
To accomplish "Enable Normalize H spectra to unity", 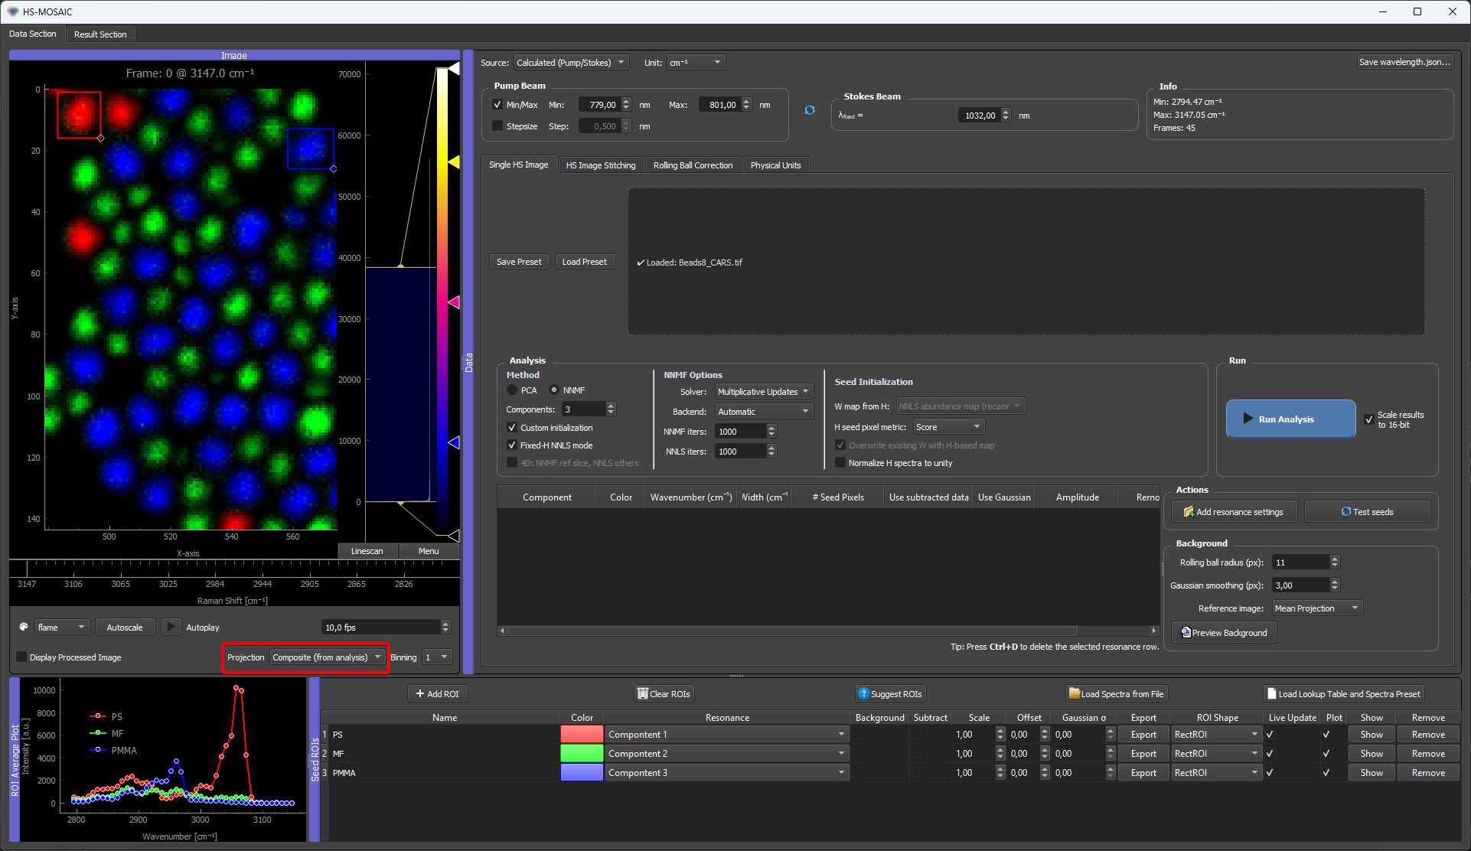I will tap(840, 463).
